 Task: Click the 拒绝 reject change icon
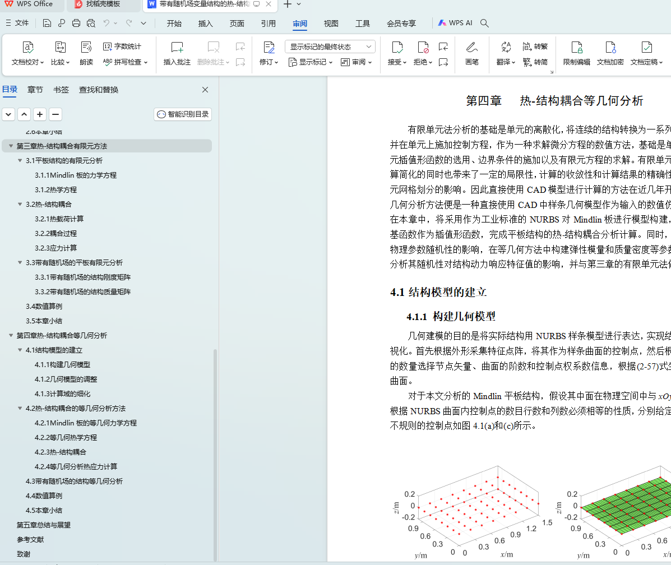(x=423, y=47)
